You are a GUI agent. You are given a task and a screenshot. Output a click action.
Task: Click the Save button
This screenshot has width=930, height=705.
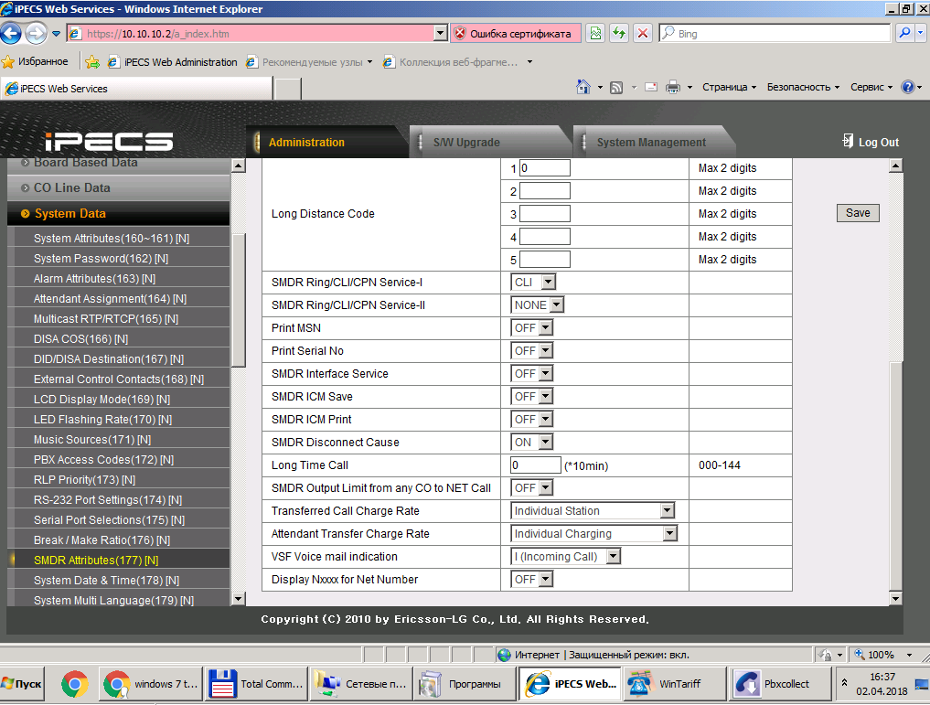(x=857, y=213)
